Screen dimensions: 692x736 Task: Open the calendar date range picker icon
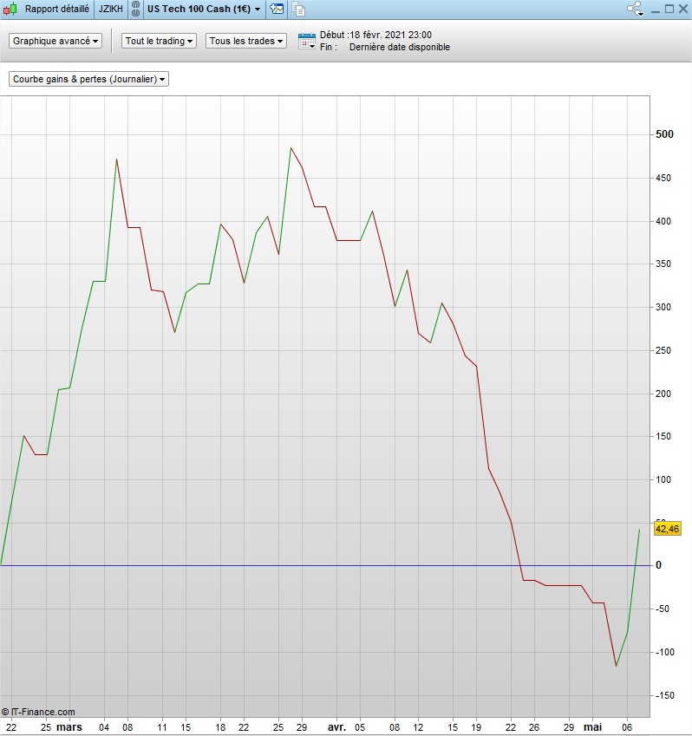pyautogui.click(x=307, y=42)
